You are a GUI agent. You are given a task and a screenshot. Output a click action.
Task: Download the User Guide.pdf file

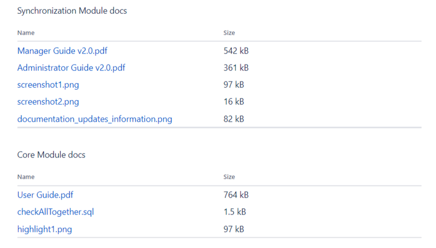click(x=45, y=195)
